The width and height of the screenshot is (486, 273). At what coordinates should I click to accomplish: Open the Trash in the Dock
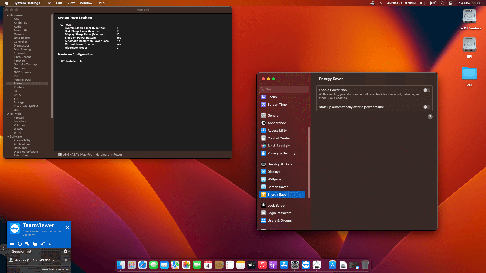coord(365,265)
